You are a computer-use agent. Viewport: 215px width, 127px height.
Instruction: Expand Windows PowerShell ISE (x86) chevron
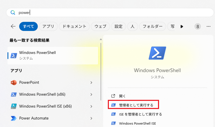click(91, 106)
